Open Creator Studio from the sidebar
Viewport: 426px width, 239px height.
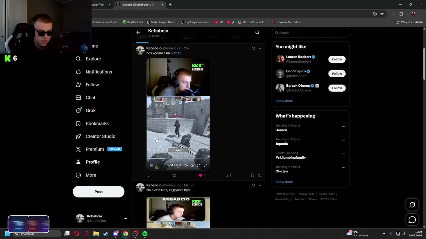click(x=96, y=136)
